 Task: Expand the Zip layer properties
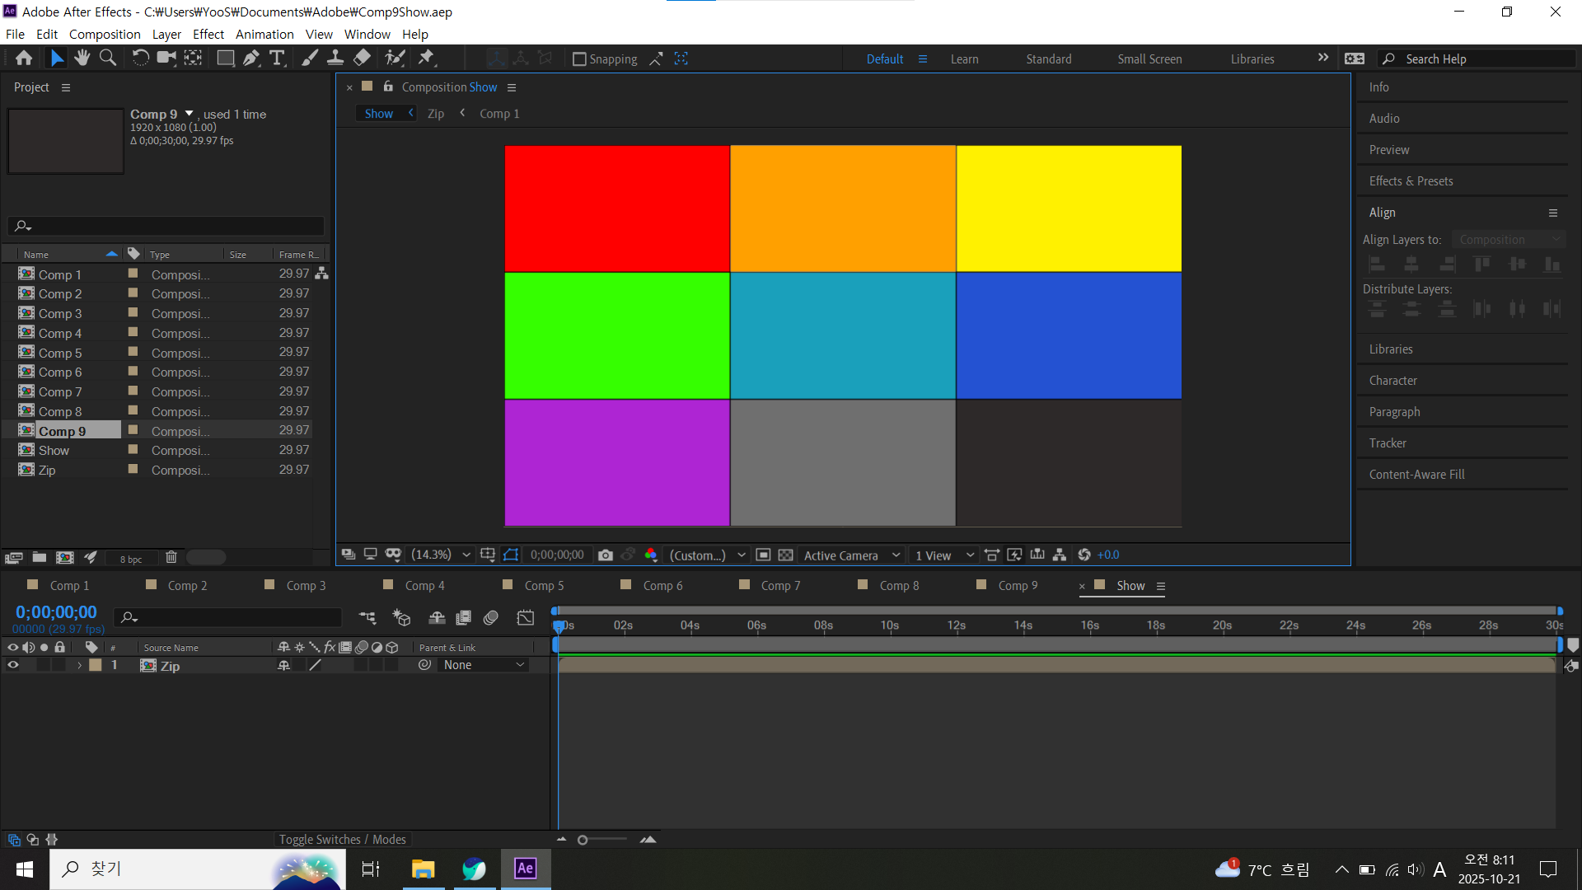(x=79, y=666)
